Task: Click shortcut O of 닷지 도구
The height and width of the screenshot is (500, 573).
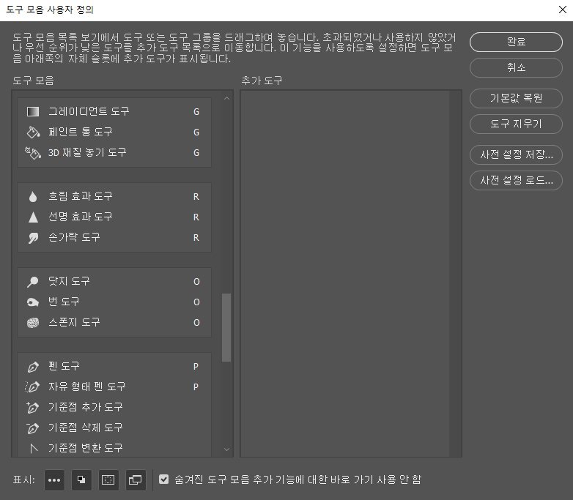Action: pyautogui.click(x=196, y=282)
